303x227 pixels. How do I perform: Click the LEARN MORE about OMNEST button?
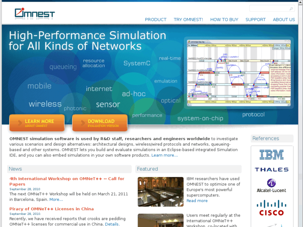(x=37, y=123)
